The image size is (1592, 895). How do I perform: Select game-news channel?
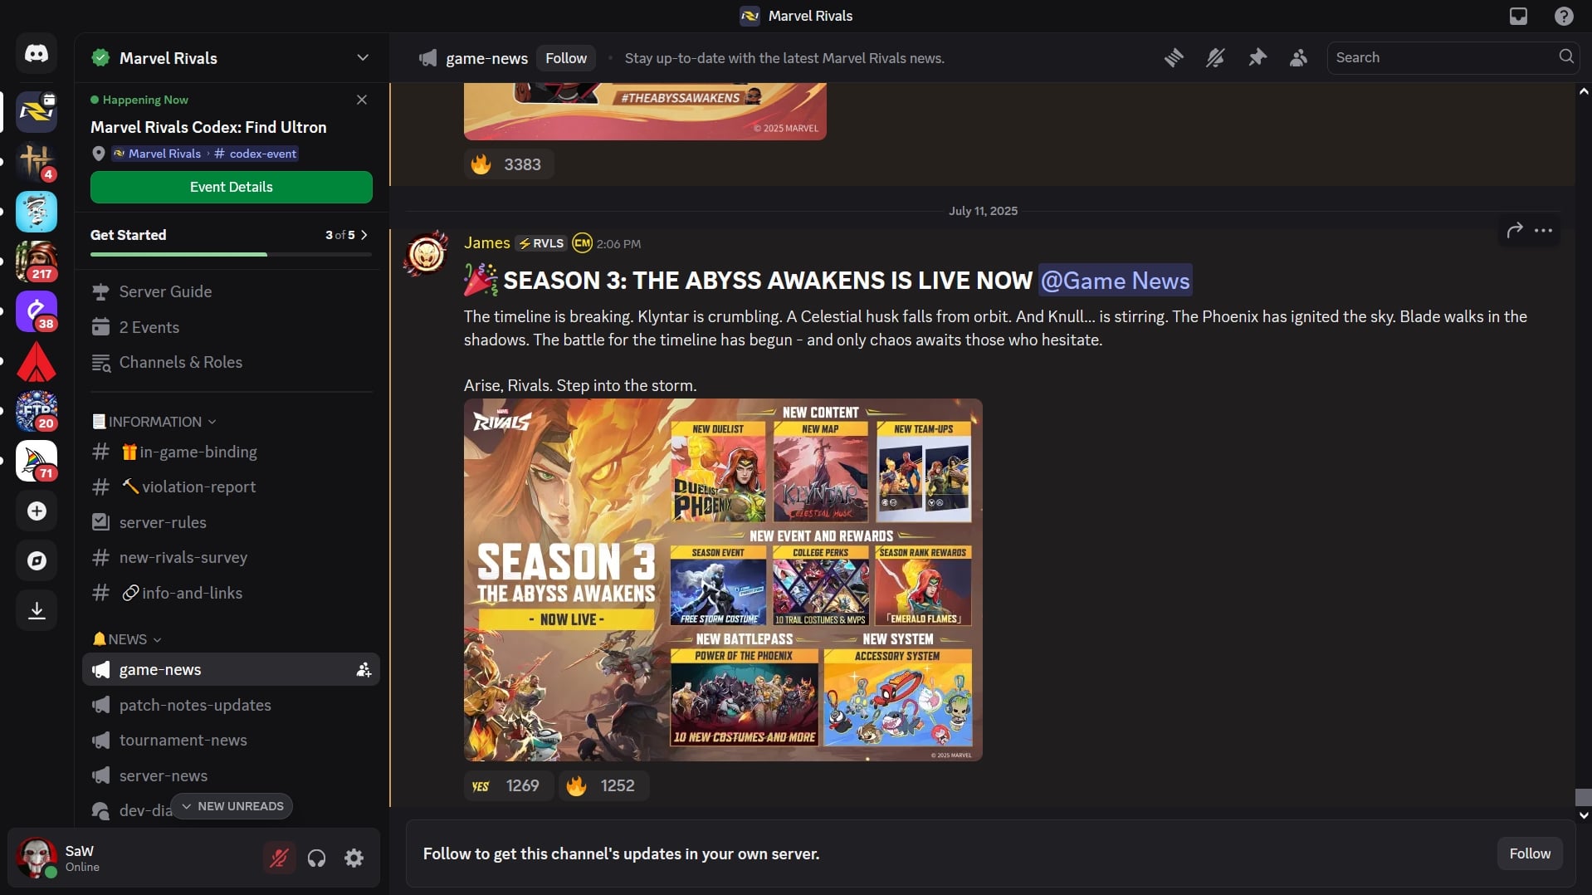232,669
